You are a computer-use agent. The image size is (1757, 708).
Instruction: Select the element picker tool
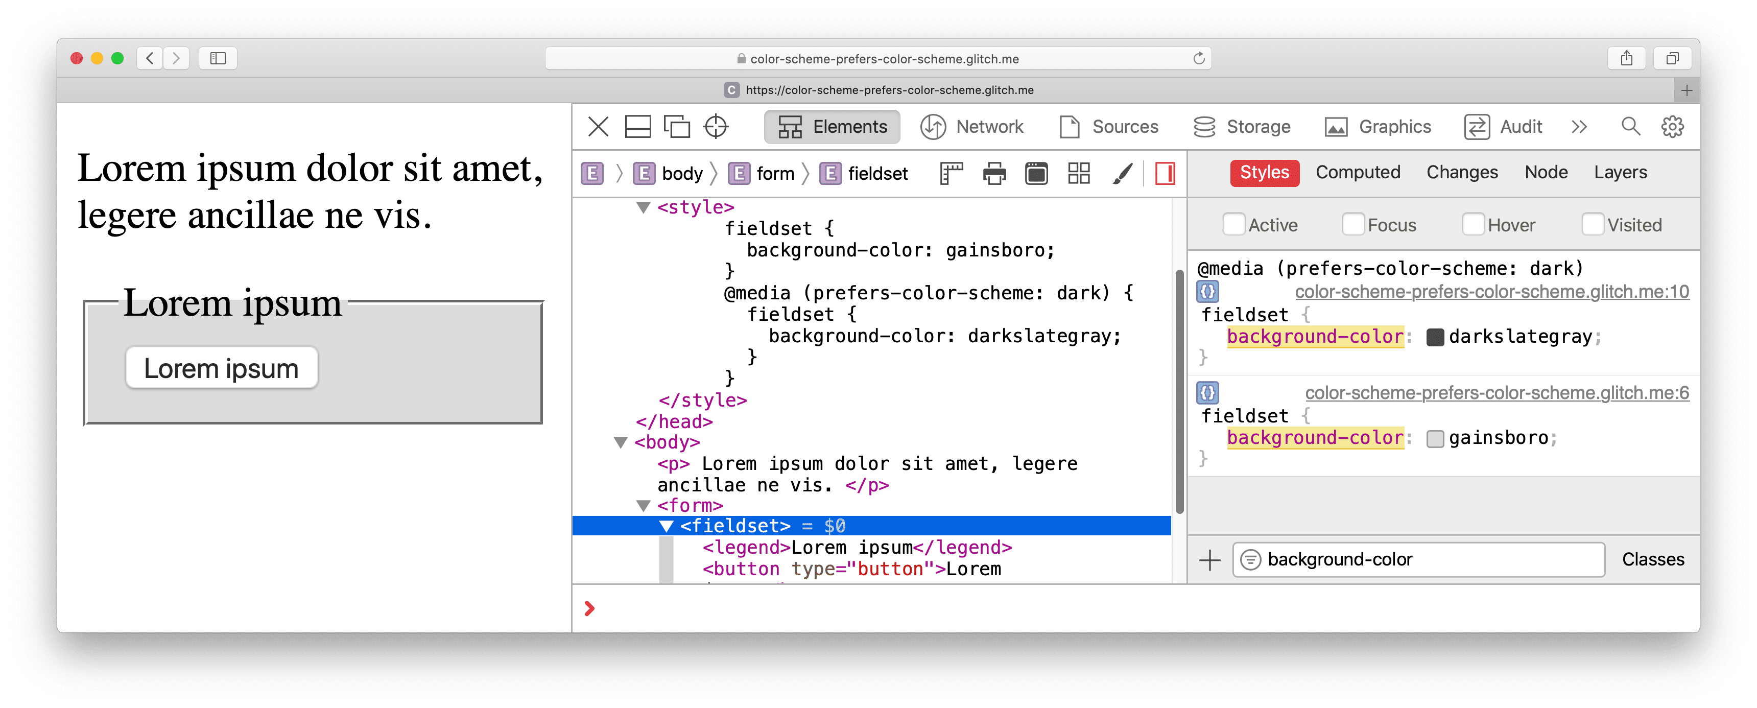pos(717,127)
